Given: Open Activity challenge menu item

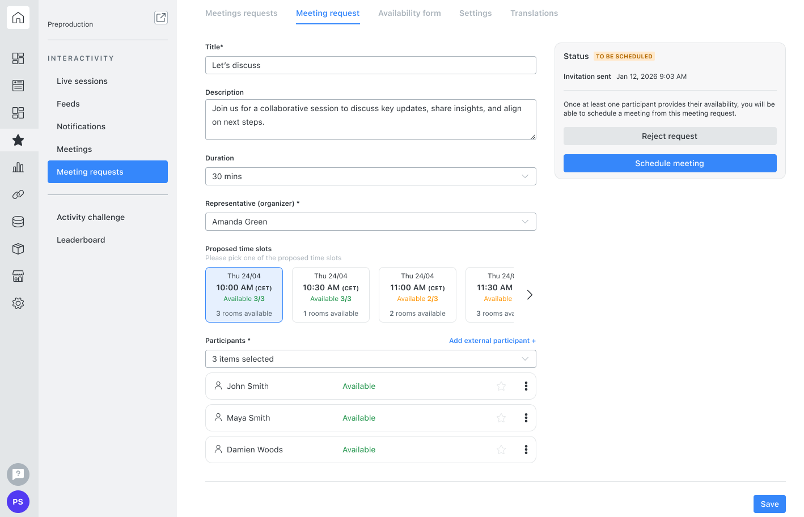Looking at the screenshot, I should coord(108,217).
